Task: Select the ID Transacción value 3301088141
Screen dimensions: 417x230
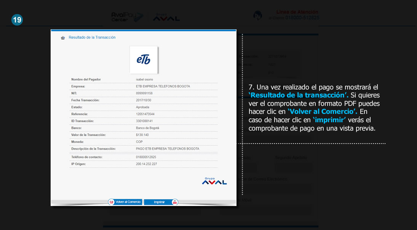Action: point(144,121)
